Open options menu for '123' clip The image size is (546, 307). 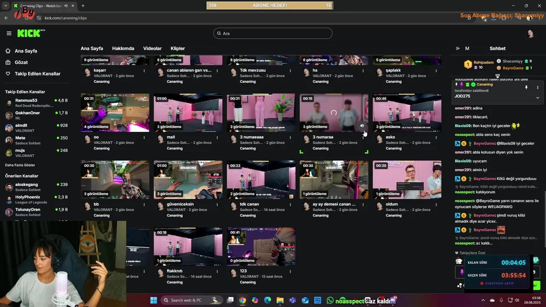[290, 272]
